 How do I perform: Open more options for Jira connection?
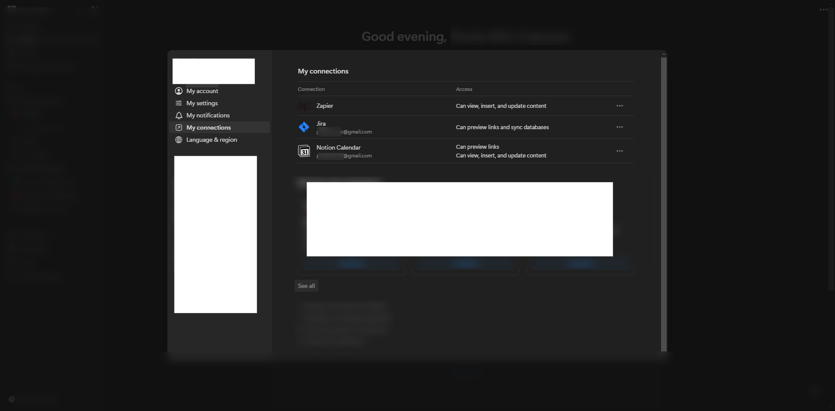click(x=620, y=127)
